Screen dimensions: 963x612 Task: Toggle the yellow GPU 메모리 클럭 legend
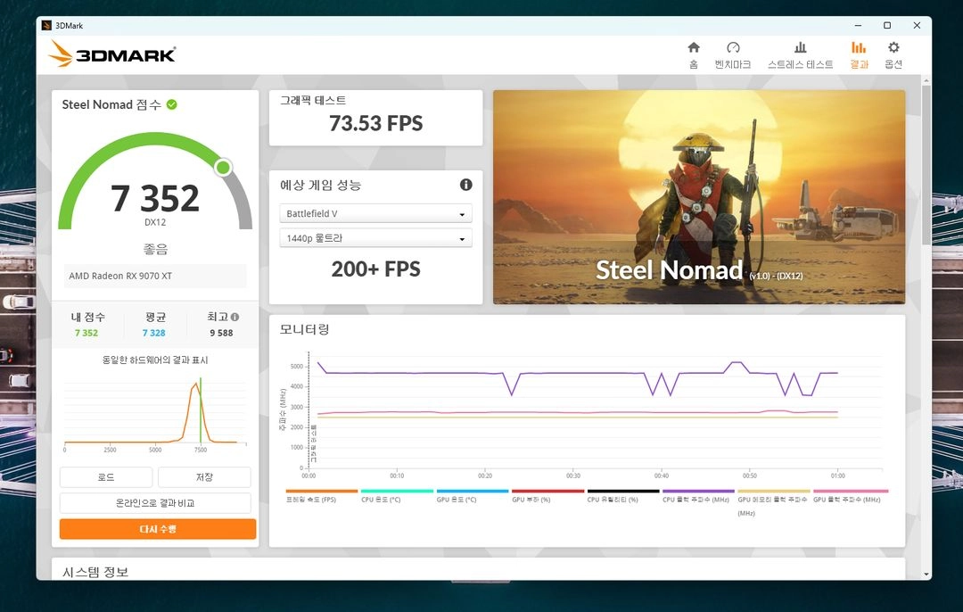[x=774, y=502]
